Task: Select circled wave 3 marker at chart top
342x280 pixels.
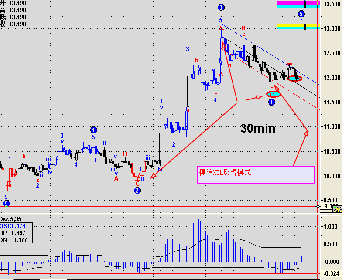Action: (221, 8)
